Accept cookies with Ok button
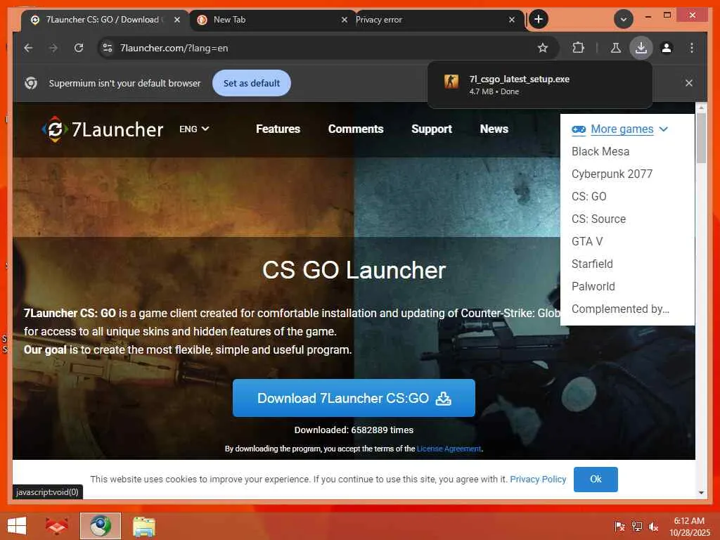Screen dimensions: 720x540 (596, 479)
